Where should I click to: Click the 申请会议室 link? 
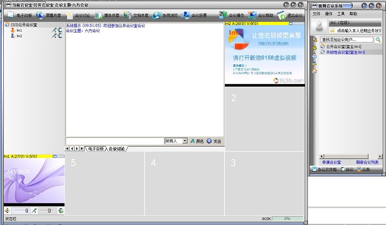pyautogui.click(x=331, y=162)
